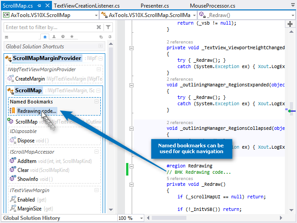Switch to the star favorites tab icon
This screenshot has width=297, height=223.
click(x=72, y=37)
